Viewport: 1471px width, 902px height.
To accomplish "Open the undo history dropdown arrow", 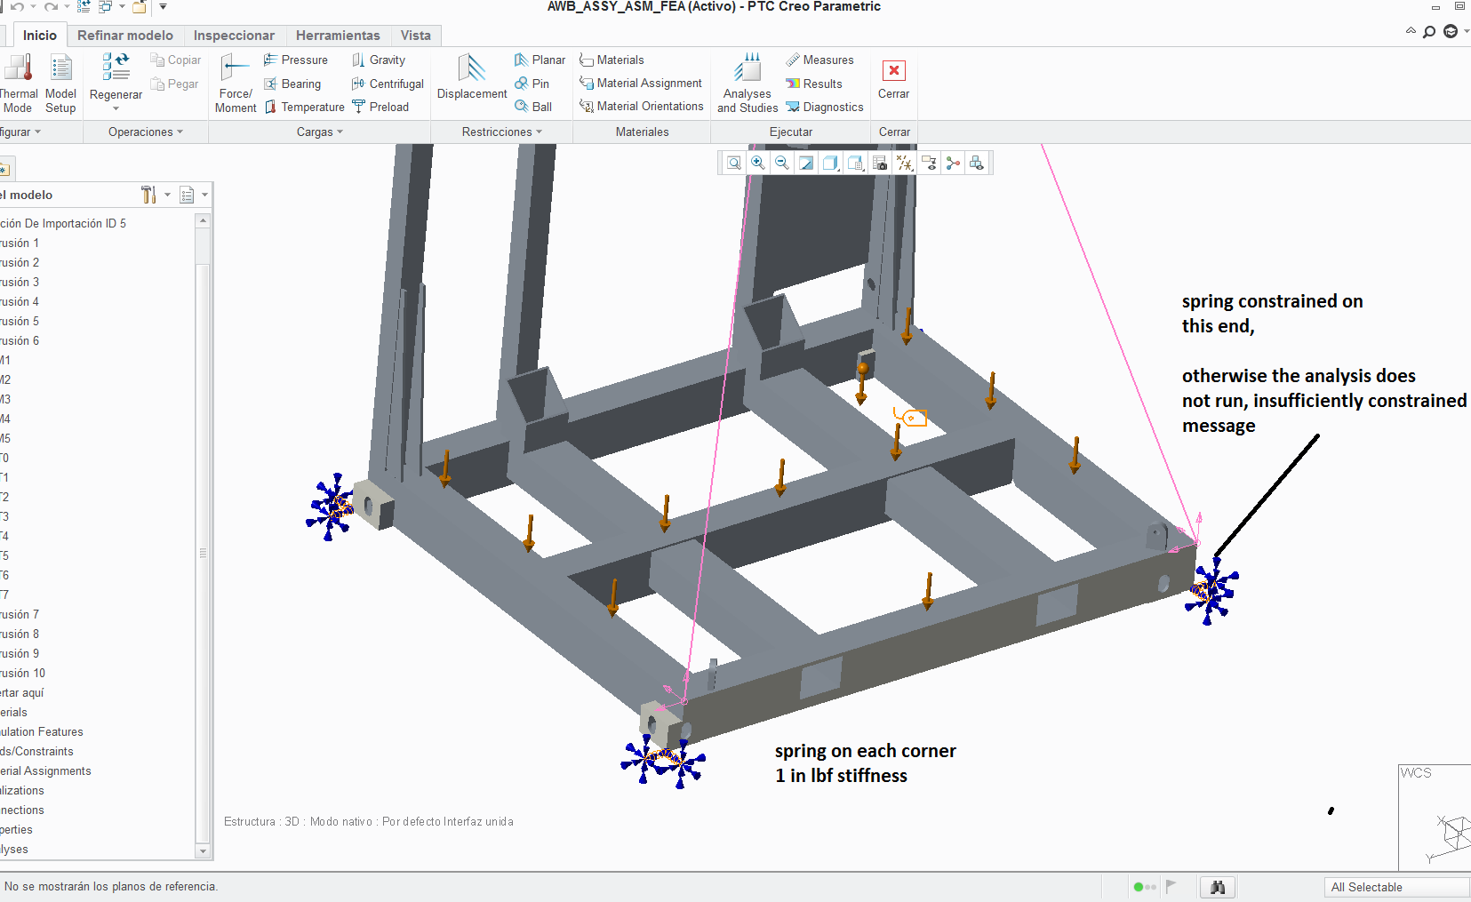I will coord(33,7).
